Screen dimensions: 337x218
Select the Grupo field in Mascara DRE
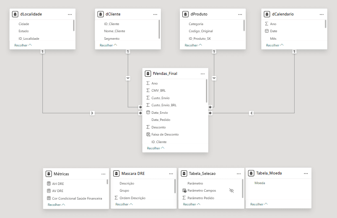point(124,190)
